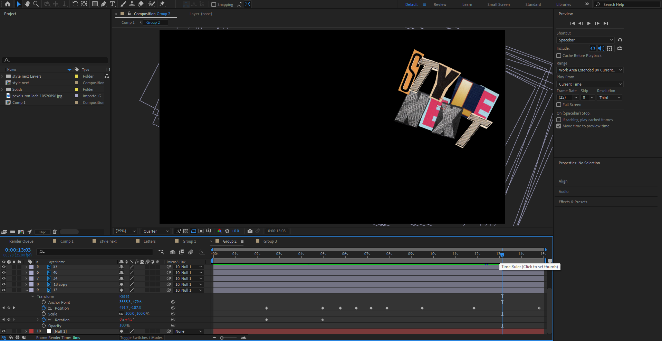This screenshot has height=341, width=662.
Task: Click the yellow label swatch of style next Layers
Action: 76,76
